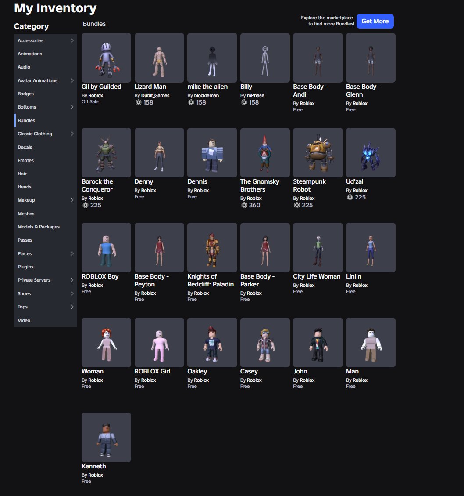Expand the Bottoms category chevron

72,107
